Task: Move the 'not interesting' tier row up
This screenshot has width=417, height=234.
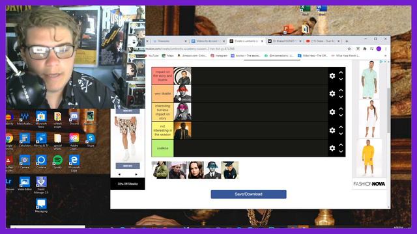Action: [341, 127]
